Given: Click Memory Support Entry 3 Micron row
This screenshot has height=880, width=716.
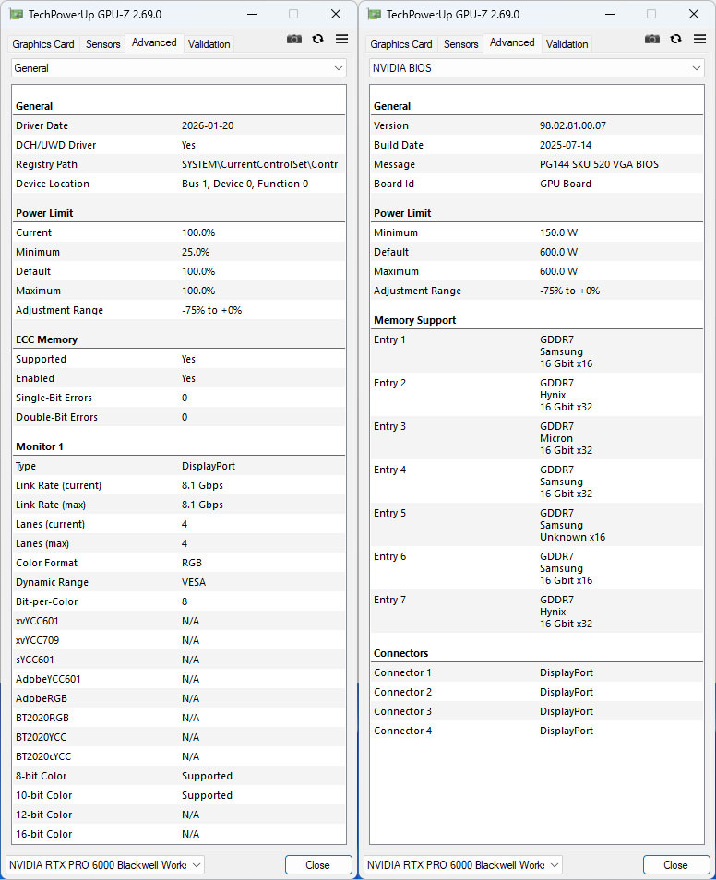Looking at the screenshot, I should 537,438.
